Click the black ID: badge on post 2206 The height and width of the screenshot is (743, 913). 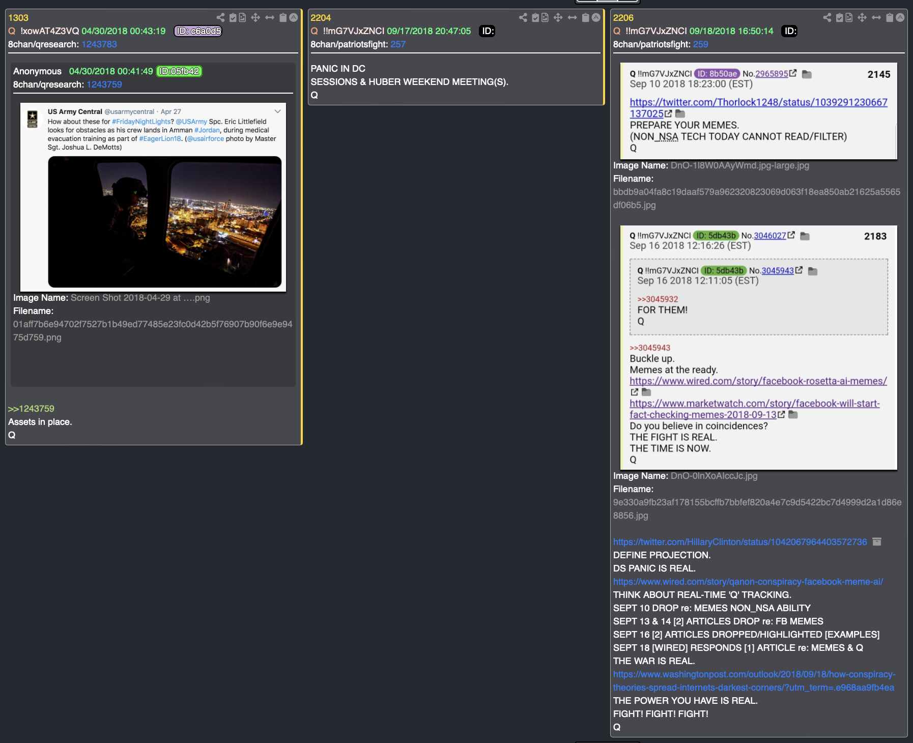[x=790, y=31]
